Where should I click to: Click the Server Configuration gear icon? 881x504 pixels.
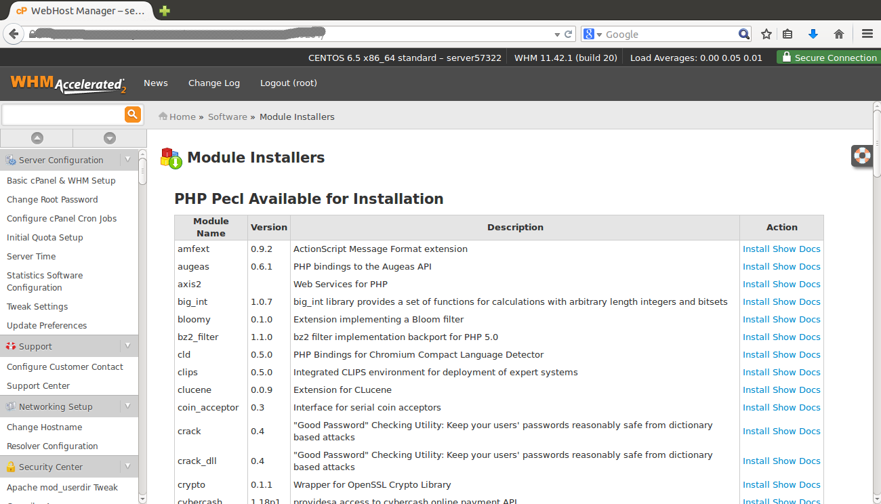coord(11,161)
